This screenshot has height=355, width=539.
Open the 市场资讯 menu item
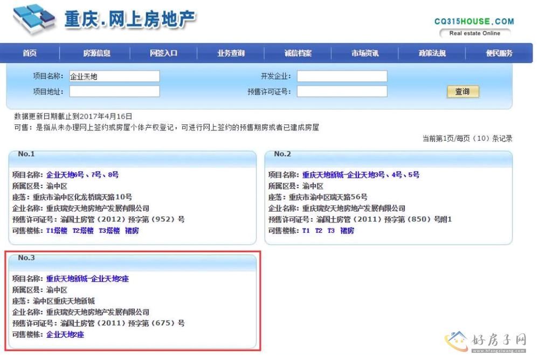(365, 53)
